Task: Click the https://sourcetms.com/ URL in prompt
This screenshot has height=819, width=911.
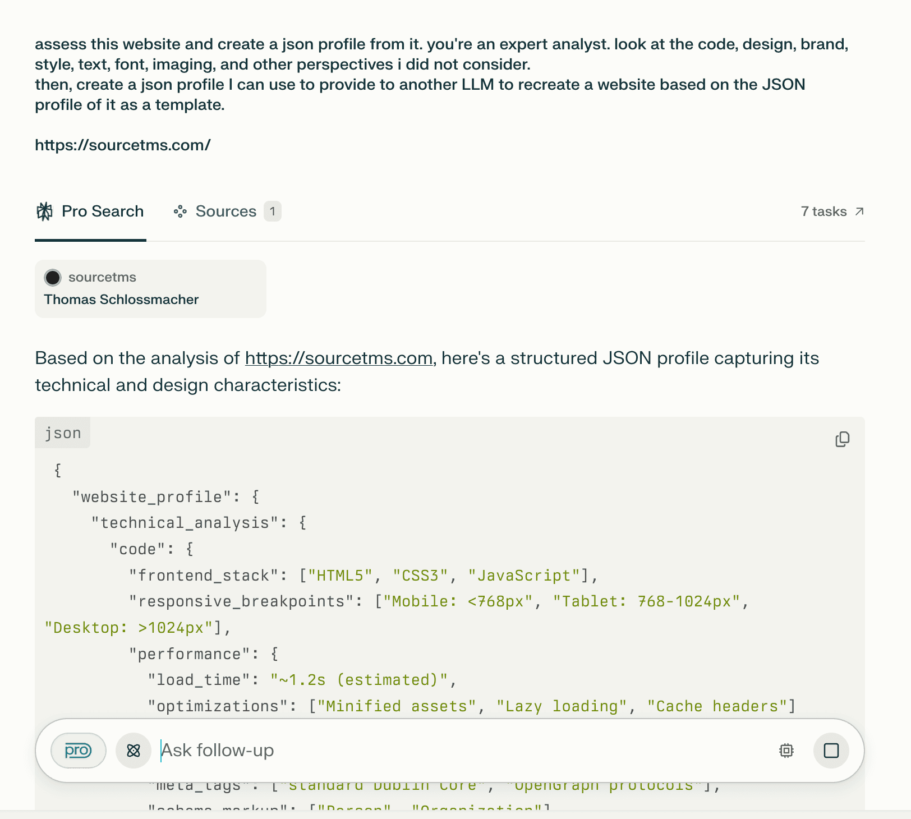Action: [122, 145]
